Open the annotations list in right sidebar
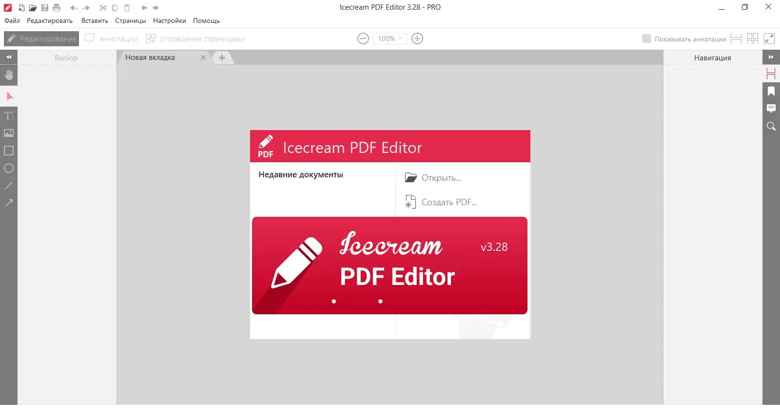Screen dimensions: 780x419 point(771,109)
